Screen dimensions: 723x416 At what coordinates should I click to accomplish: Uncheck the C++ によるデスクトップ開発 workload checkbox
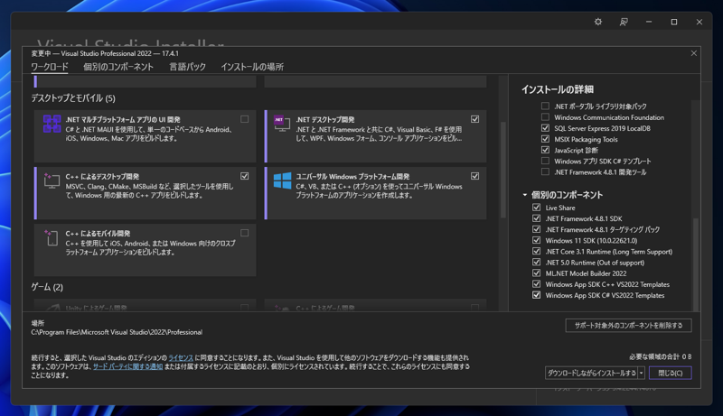click(244, 176)
